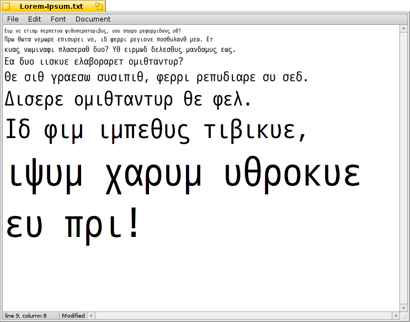This screenshot has height=322, width=410.
Task: Click in the line starting 'Πρω θωτα νεμωρε'
Action: (x=109, y=40)
